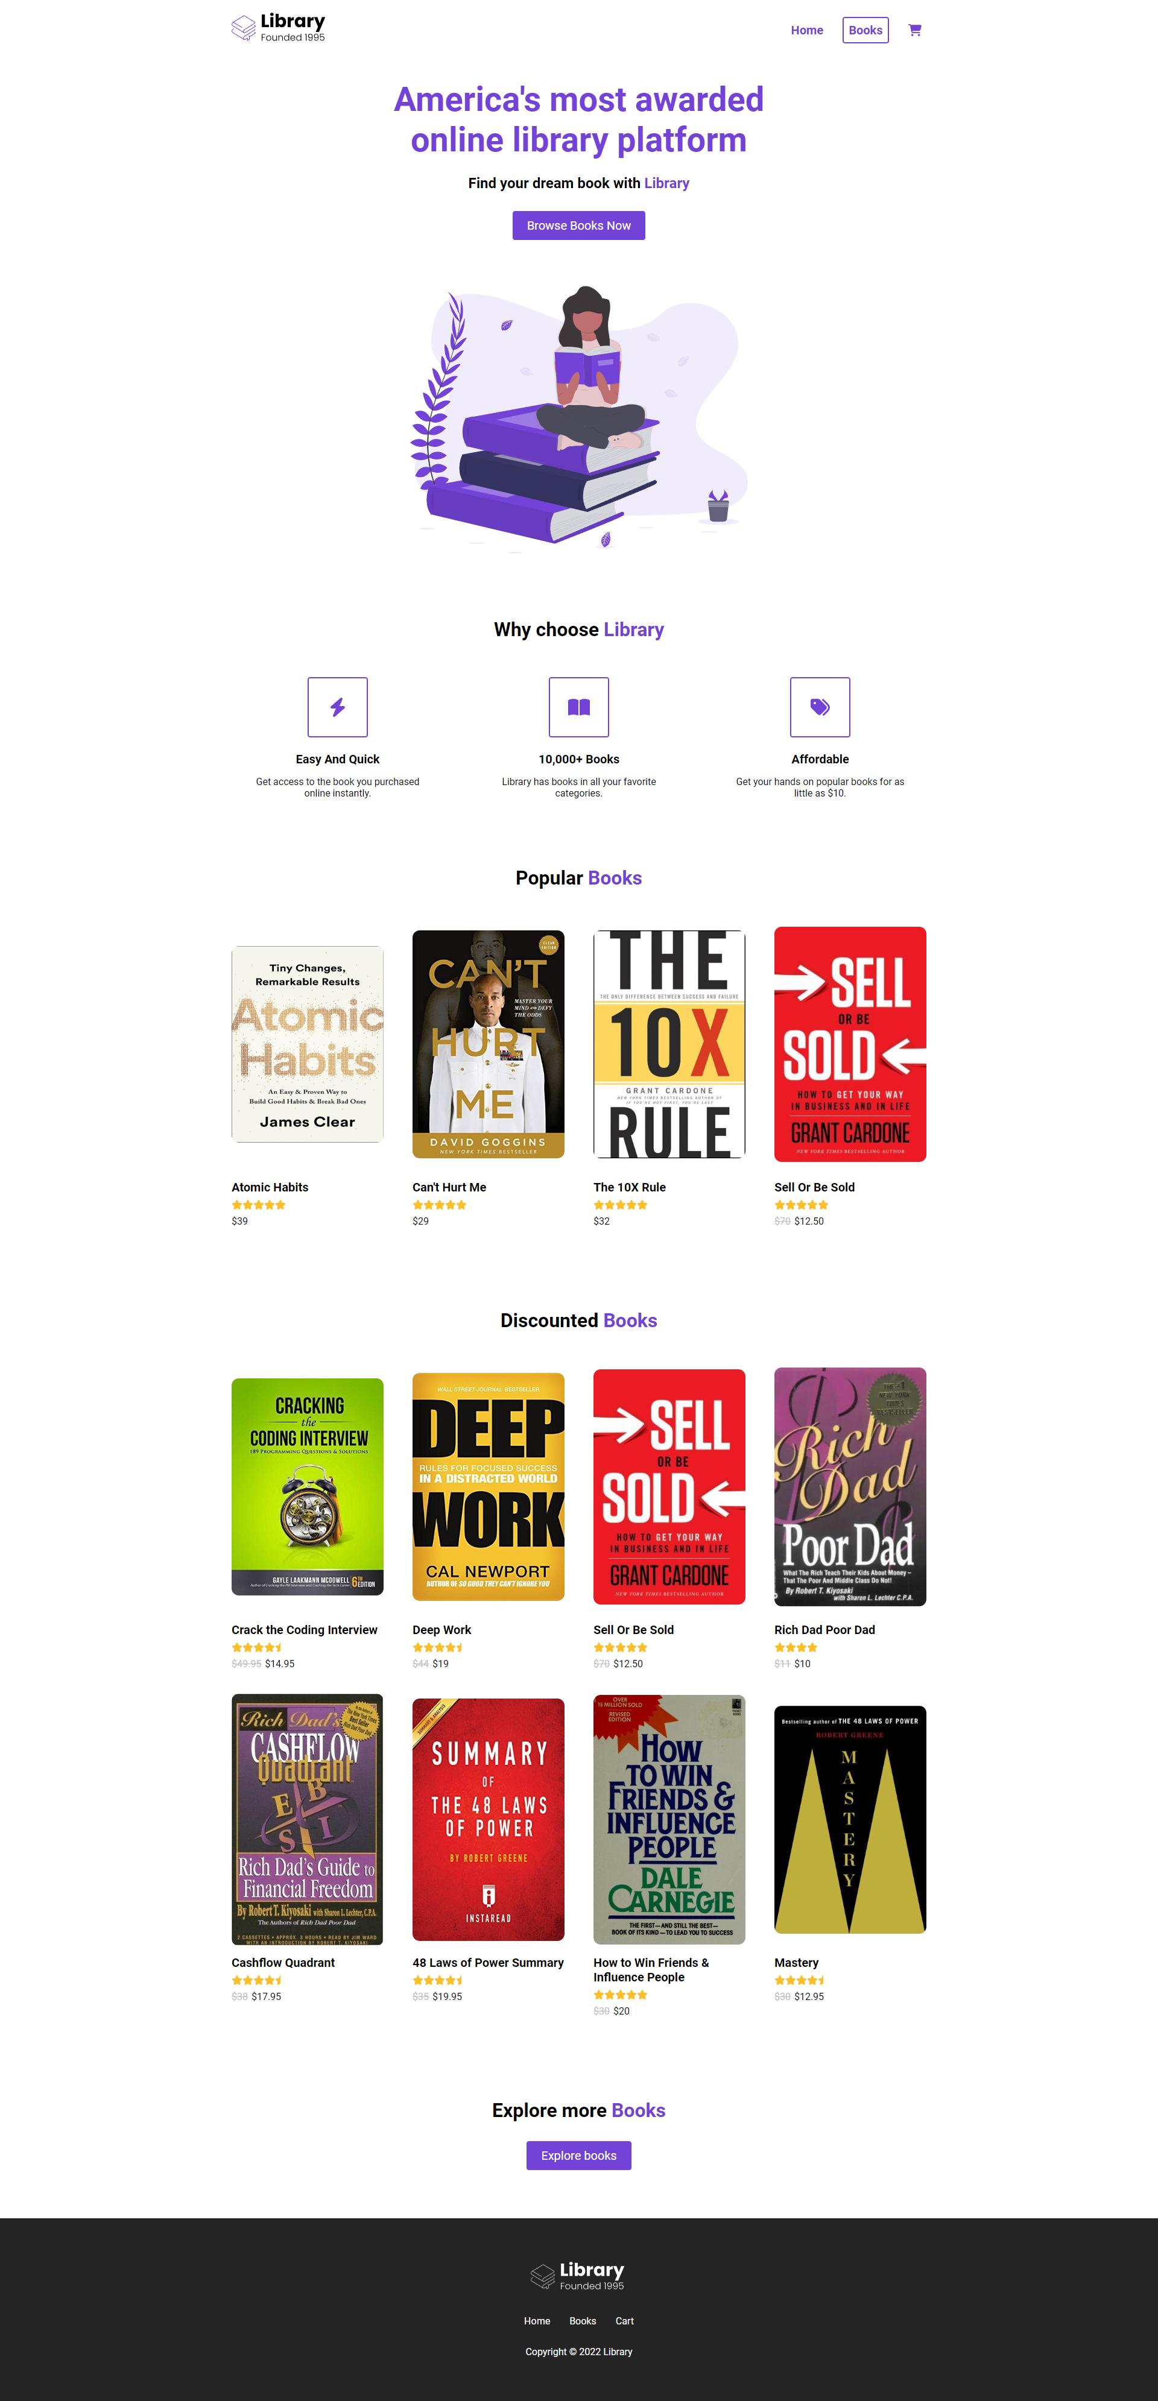Click the lightning bolt Easy And Quick icon

pos(338,707)
